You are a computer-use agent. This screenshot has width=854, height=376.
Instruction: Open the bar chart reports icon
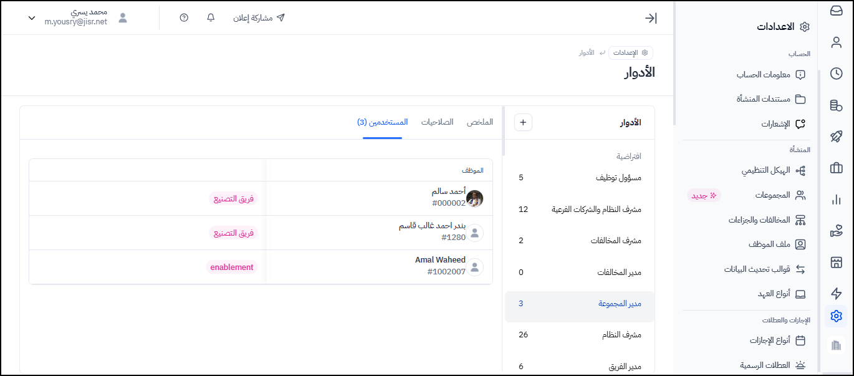(836, 200)
